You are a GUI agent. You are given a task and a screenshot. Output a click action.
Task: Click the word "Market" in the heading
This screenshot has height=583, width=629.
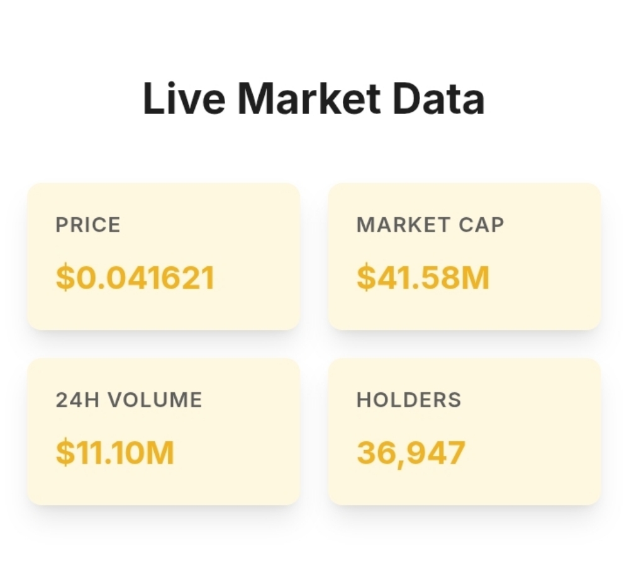309,99
